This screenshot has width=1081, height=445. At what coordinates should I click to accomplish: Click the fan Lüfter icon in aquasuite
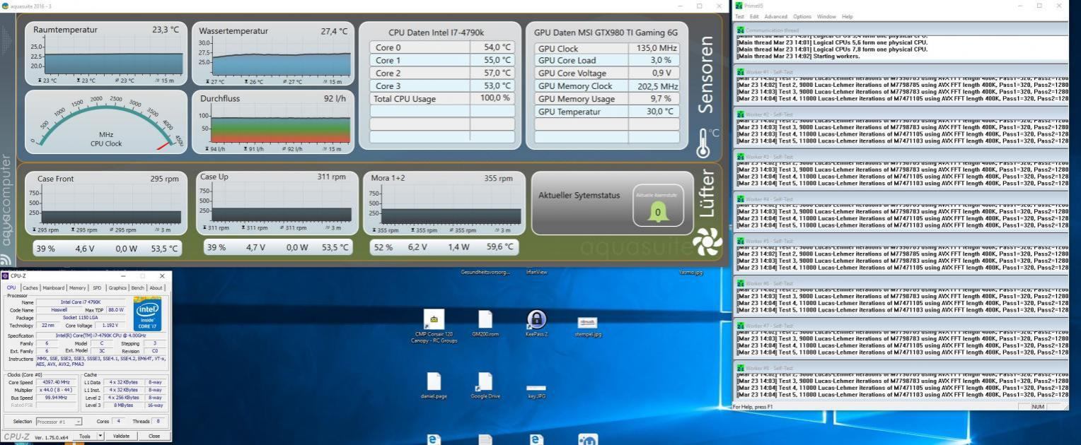(707, 243)
